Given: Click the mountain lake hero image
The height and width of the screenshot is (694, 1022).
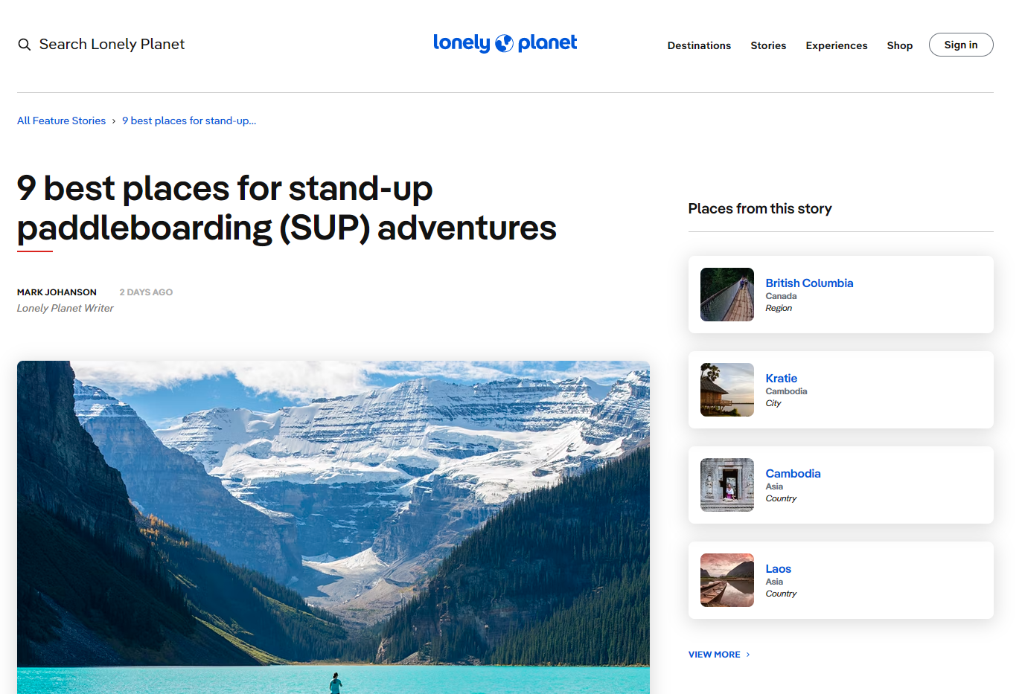Looking at the screenshot, I should (333, 527).
